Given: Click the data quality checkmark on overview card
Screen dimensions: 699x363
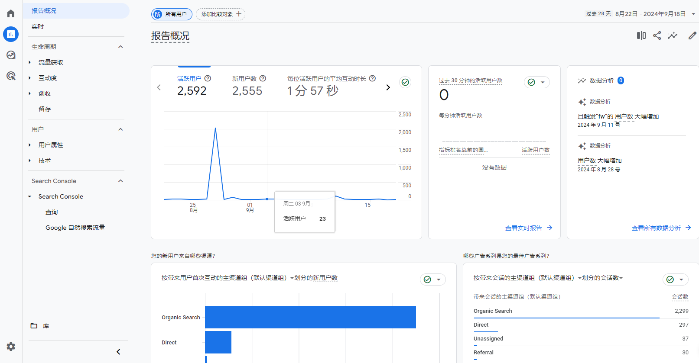Looking at the screenshot, I should click(405, 82).
